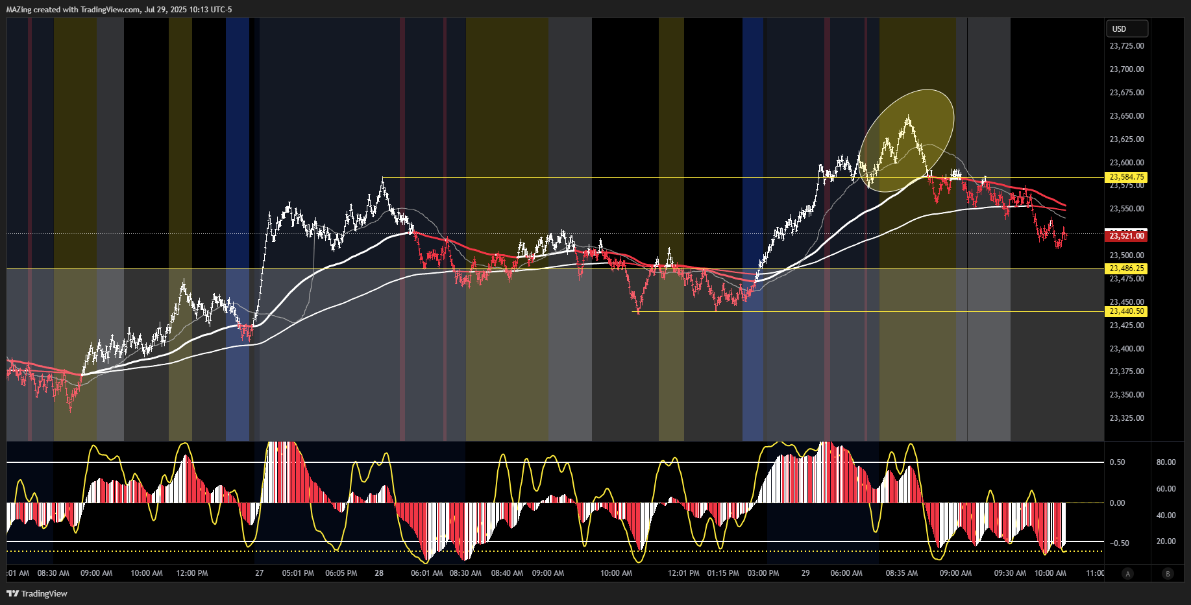The width and height of the screenshot is (1191, 605).
Task: Select the yellow 23,440.50 price label
Action: pyautogui.click(x=1126, y=311)
